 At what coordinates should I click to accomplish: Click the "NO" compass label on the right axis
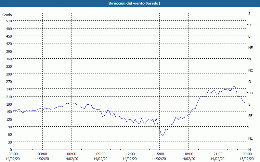(251, 70)
